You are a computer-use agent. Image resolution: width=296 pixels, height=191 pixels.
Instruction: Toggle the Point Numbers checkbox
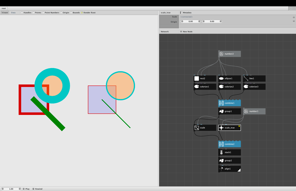43,13
